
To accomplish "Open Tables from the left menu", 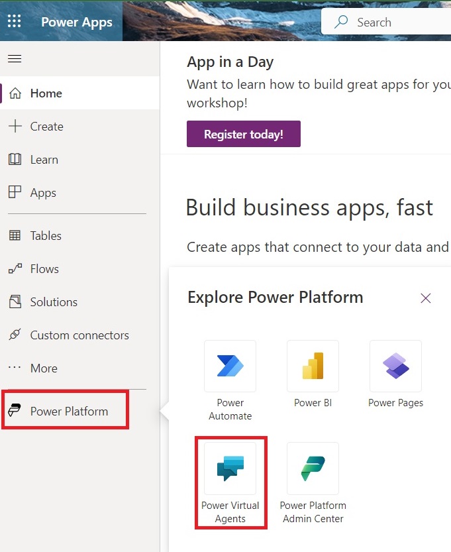I will (x=46, y=236).
